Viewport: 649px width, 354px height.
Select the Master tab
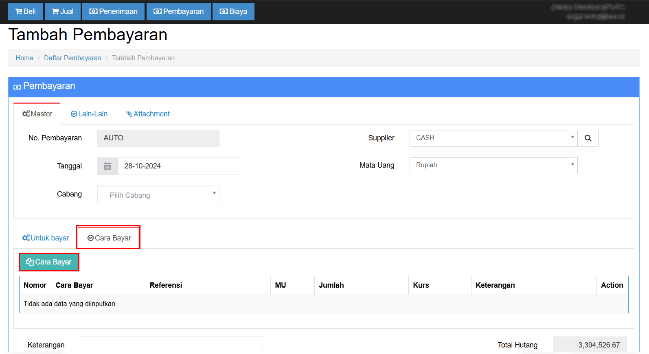[x=37, y=114]
